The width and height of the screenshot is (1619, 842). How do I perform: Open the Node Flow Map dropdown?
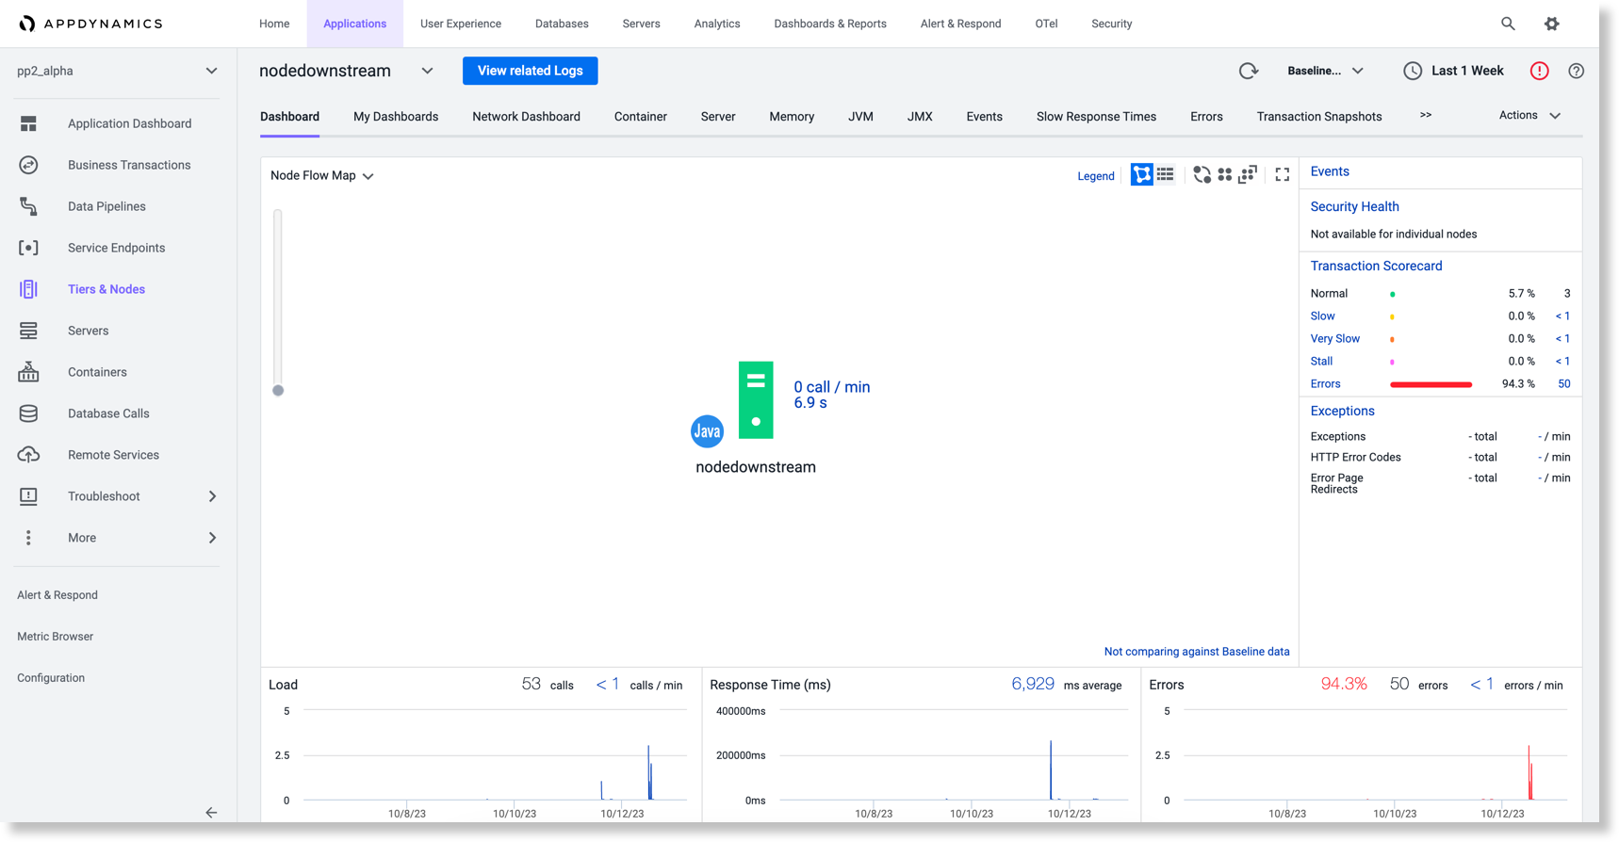(322, 175)
